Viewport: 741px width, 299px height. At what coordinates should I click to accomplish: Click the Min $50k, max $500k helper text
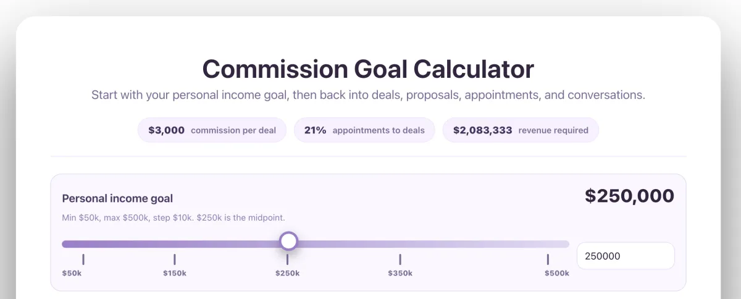174,218
